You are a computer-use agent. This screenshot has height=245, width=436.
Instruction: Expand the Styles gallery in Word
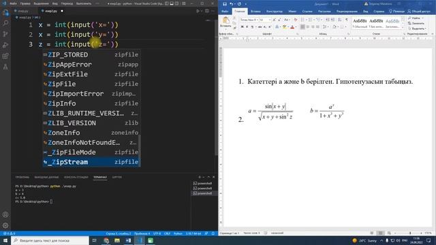click(403, 27)
